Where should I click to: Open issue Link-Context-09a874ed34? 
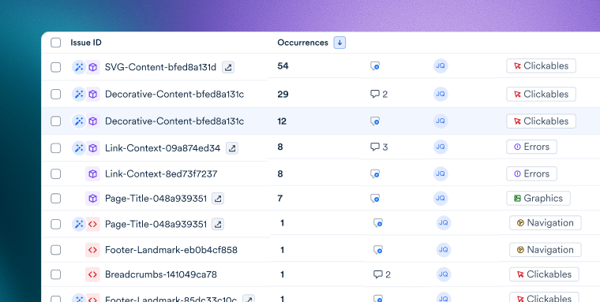163,148
